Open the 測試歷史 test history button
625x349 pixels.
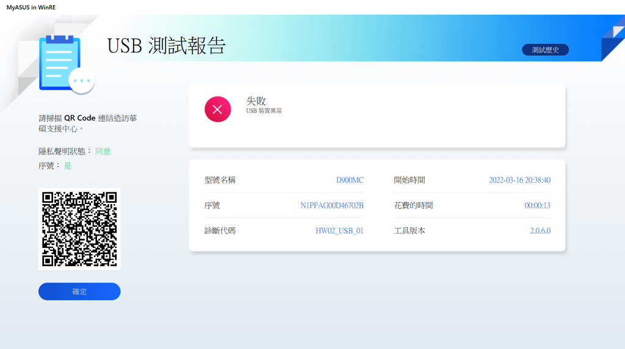click(x=545, y=50)
